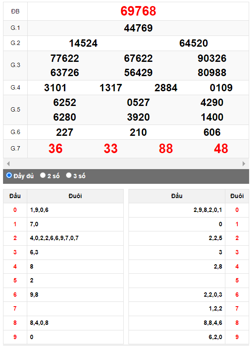Click red tail digit 9 in right table
The image size is (250, 346).
(x=237, y=337)
